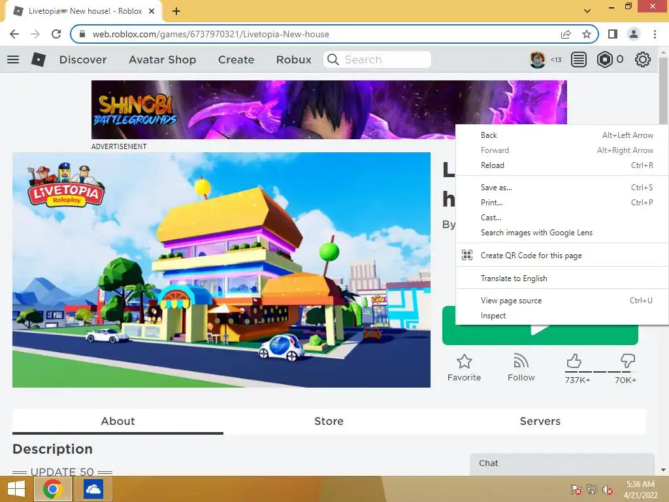This screenshot has height=502, width=669.
Task: Dislike the game with thumbs down
Action: click(x=628, y=361)
